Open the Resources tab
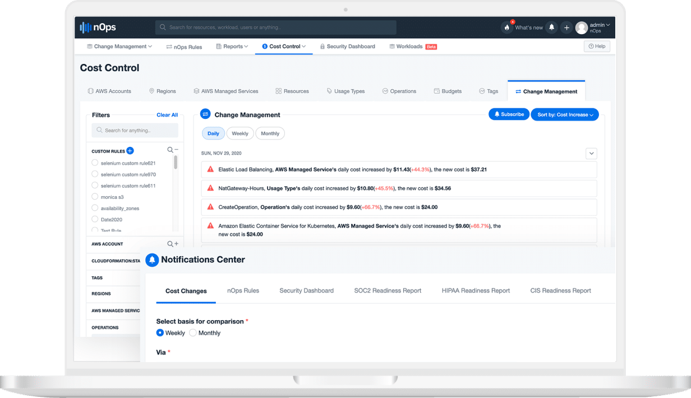The image size is (691, 398). click(292, 91)
